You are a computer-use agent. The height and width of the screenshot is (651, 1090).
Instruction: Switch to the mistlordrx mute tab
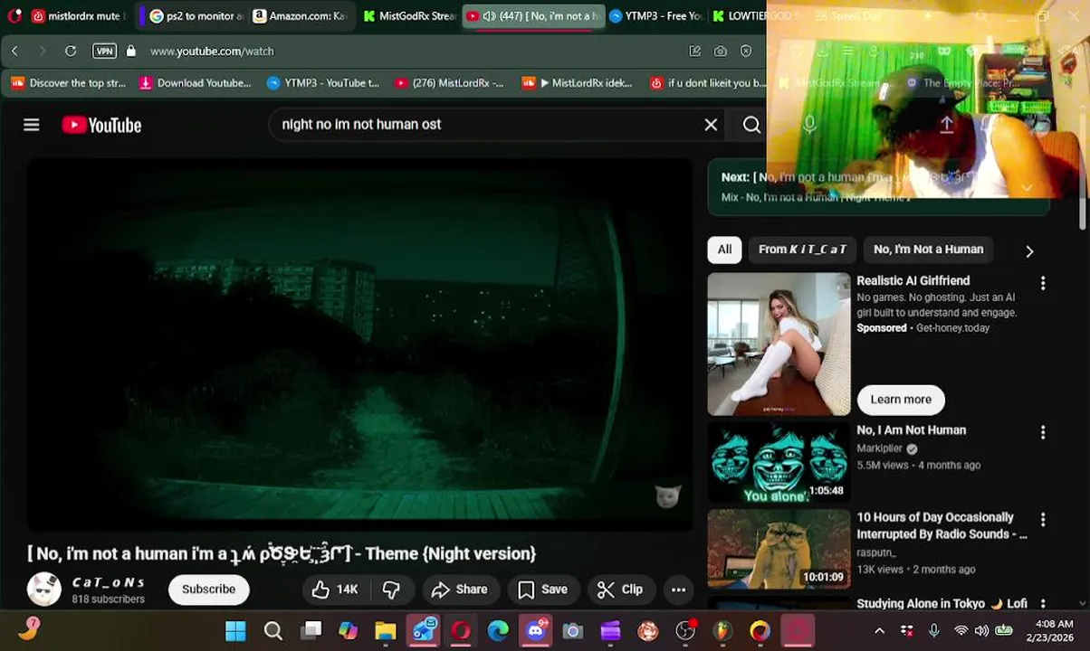click(x=76, y=16)
